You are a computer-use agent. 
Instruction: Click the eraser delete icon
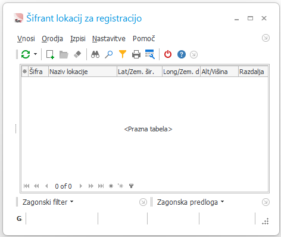(77, 54)
